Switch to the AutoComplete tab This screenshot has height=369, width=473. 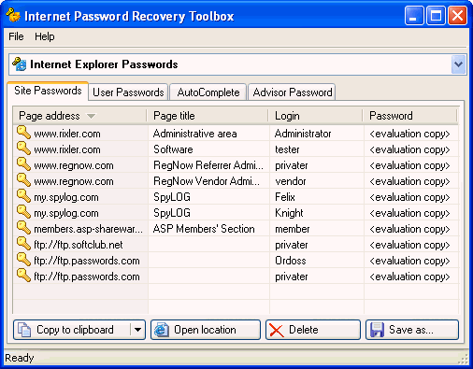coord(208,92)
